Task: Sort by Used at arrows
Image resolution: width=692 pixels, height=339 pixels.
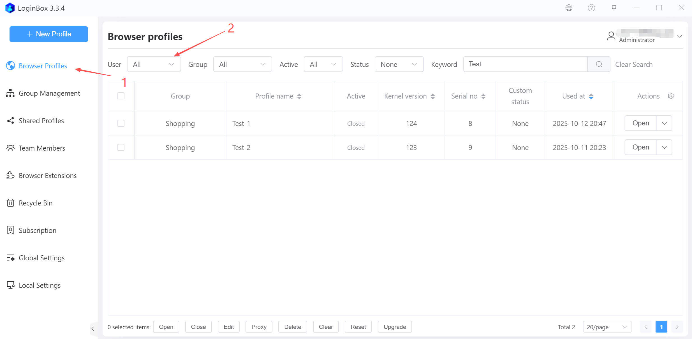Action: pyautogui.click(x=591, y=96)
